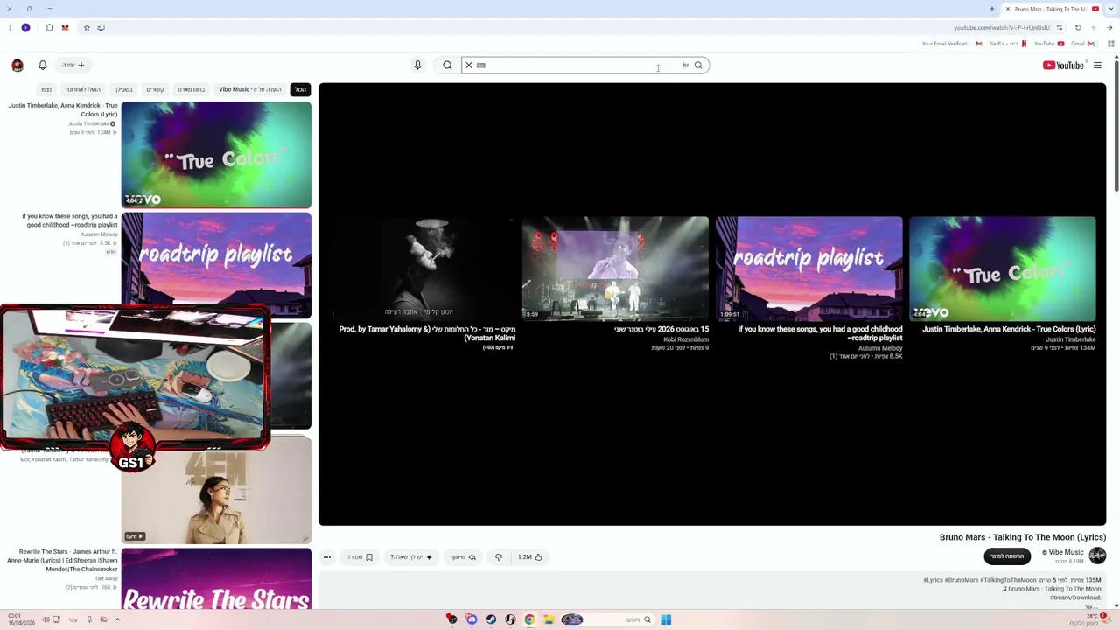The image size is (1120, 630).
Task: Click the bookmark star icon in toolbar
Action: (x=87, y=27)
